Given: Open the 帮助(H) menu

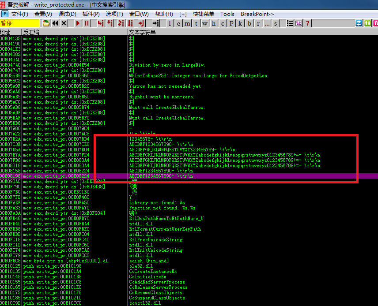Looking at the screenshot, I should [164, 14].
